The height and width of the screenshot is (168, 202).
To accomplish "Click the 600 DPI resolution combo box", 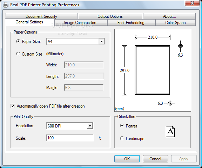I will pyautogui.click(x=70, y=126).
